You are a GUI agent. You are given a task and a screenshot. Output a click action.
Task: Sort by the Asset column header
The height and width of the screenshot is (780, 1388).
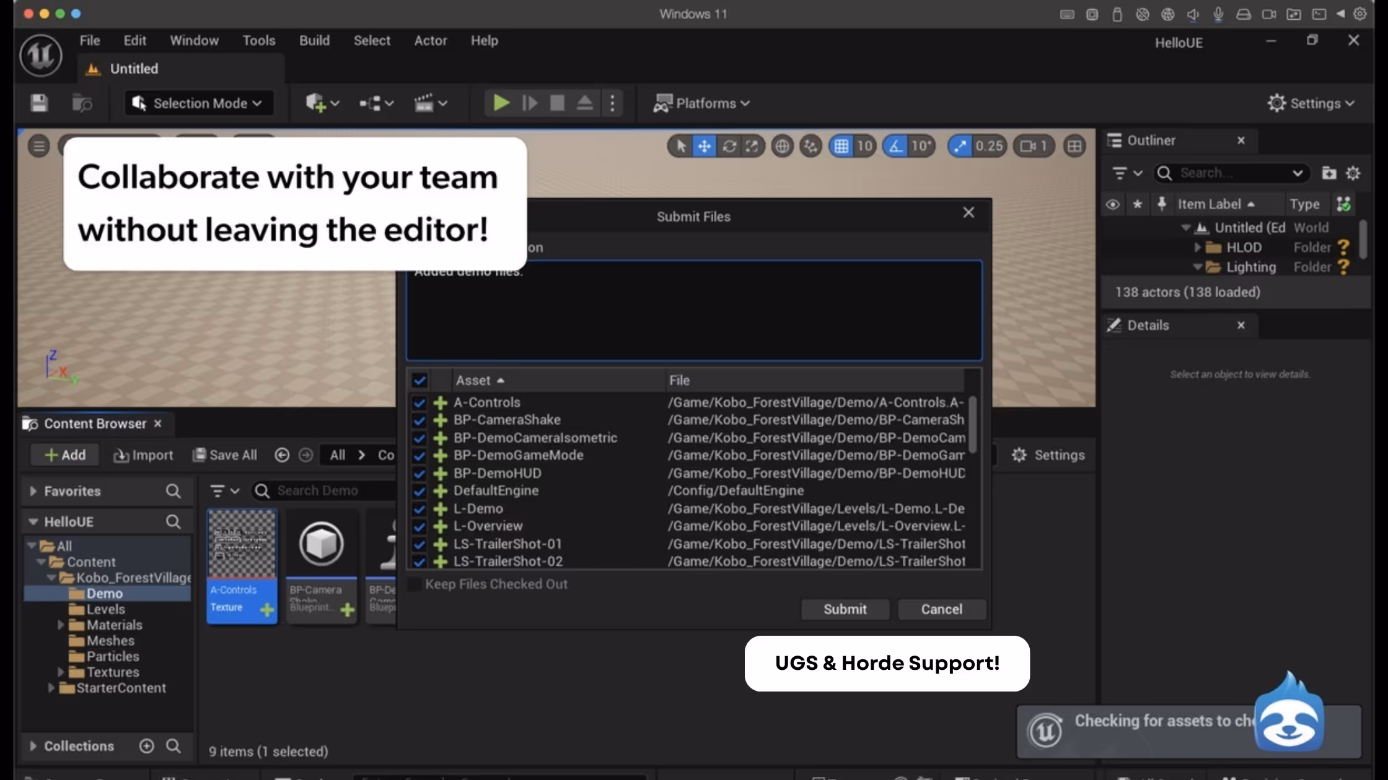tap(479, 380)
